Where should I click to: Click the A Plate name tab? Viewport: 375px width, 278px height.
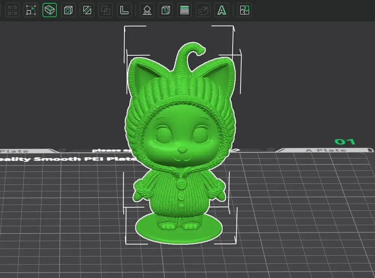(326, 150)
